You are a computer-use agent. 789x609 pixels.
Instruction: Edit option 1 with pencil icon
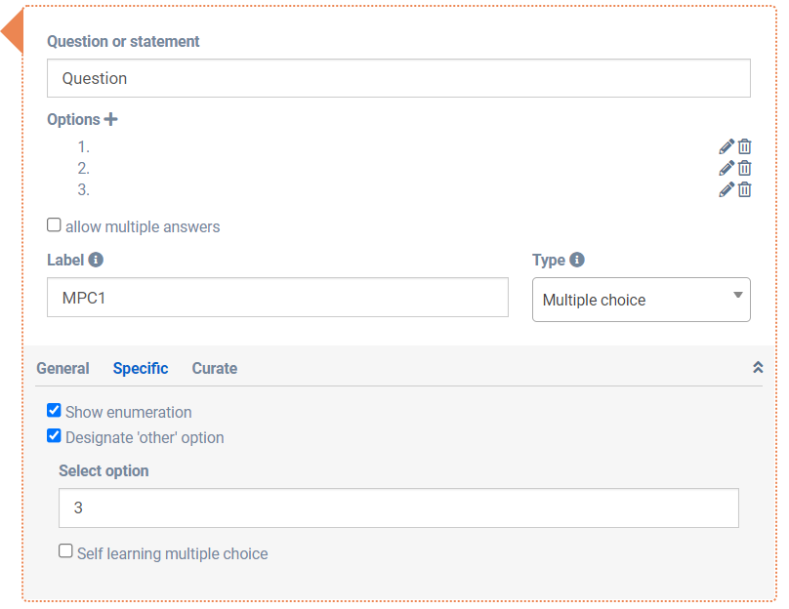pyautogui.click(x=727, y=146)
